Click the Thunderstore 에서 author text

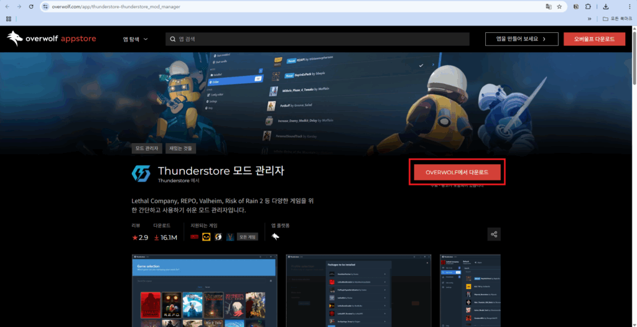coord(179,180)
